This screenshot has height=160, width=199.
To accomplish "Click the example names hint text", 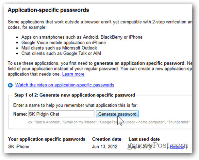I will pos(109,122).
